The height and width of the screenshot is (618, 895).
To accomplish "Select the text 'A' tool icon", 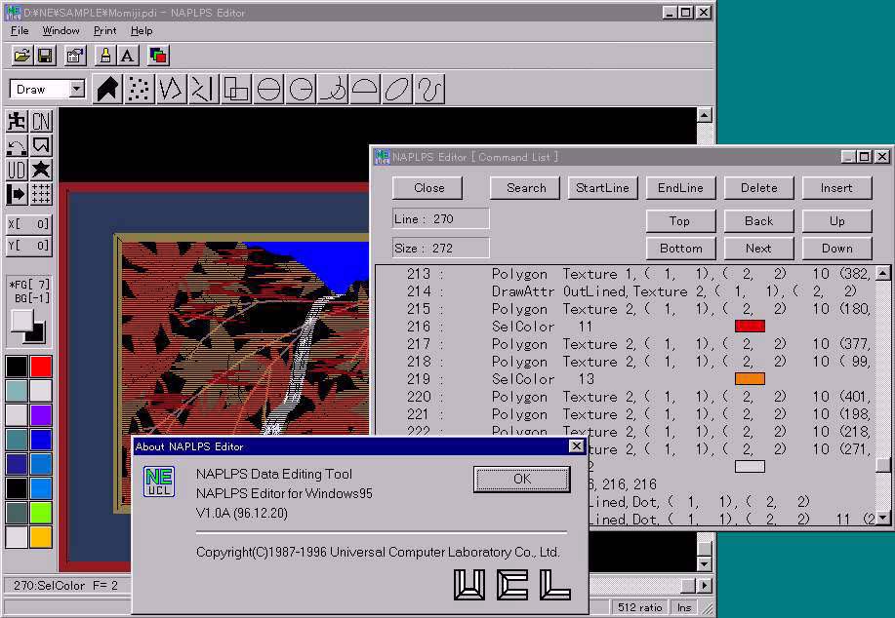I will [x=128, y=56].
